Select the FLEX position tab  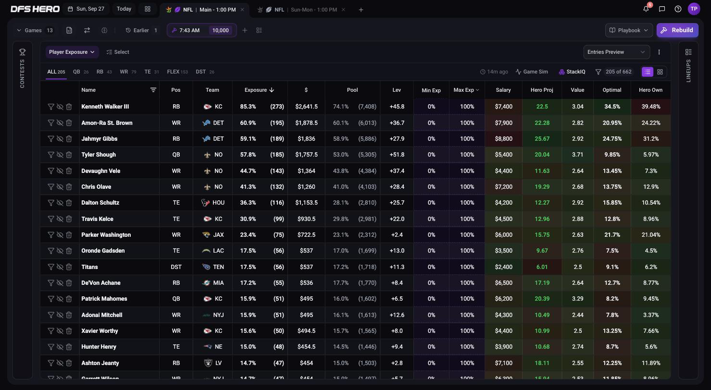pyautogui.click(x=177, y=72)
